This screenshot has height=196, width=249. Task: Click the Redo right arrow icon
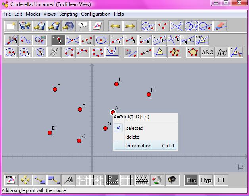[129, 26]
